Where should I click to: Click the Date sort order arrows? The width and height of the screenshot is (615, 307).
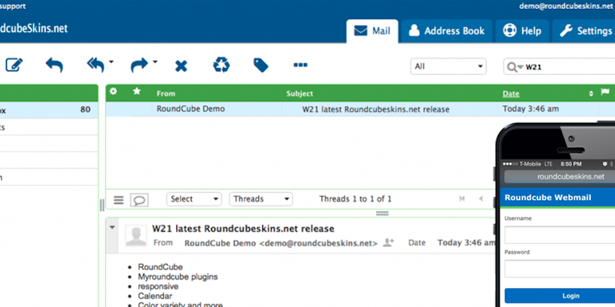click(x=591, y=94)
